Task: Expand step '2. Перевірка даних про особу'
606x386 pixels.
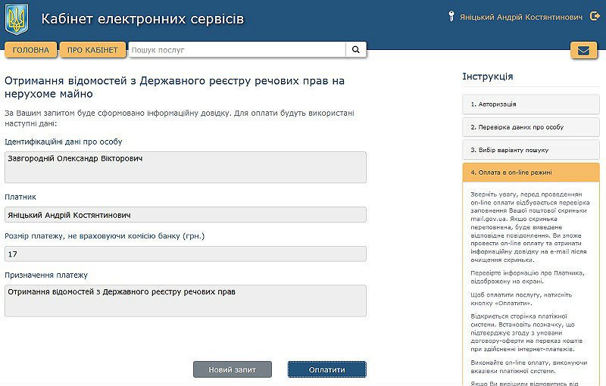Action: point(530,127)
